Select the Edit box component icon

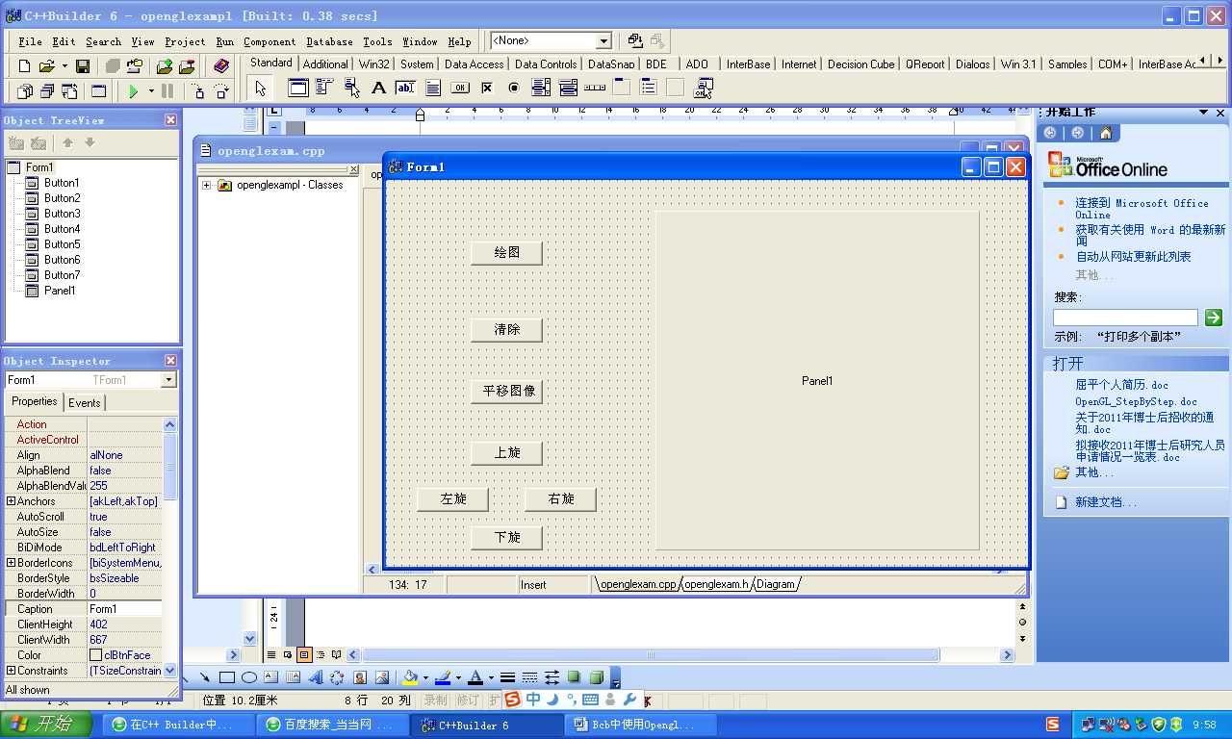point(405,88)
